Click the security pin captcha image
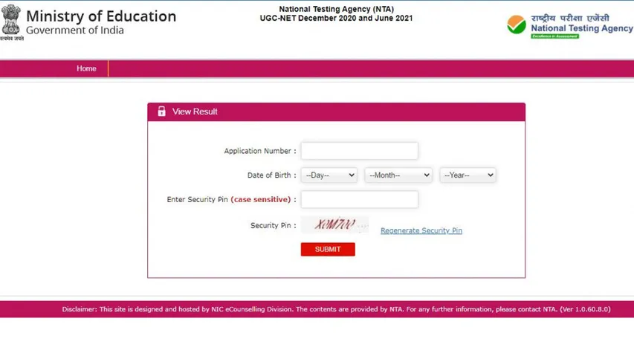Image resolution: width=634 pixels, height=356 pixels. [334, 224]
